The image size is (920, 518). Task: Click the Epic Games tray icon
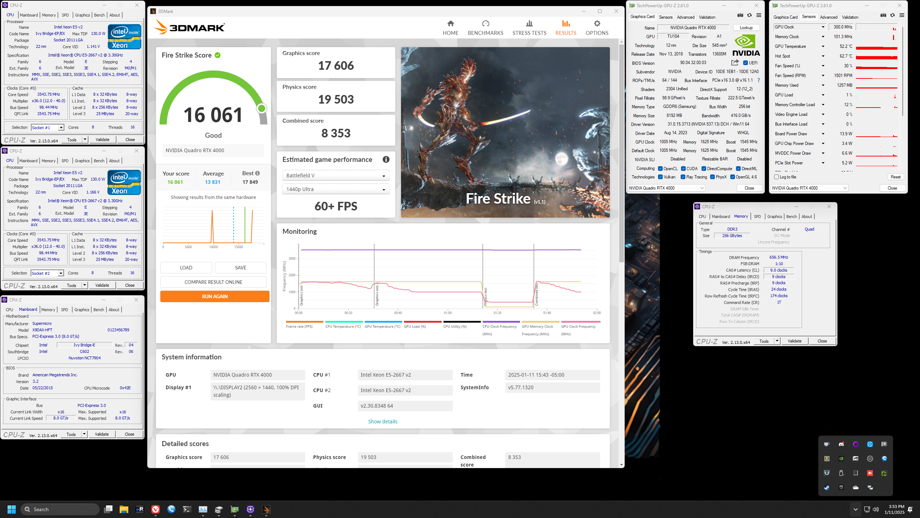(841, 487)
